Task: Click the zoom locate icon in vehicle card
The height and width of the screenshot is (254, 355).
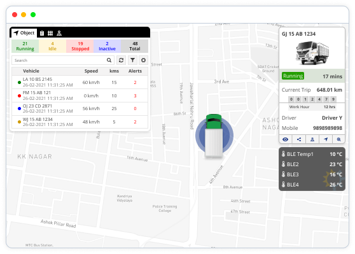Action: (x=338, y=139)
